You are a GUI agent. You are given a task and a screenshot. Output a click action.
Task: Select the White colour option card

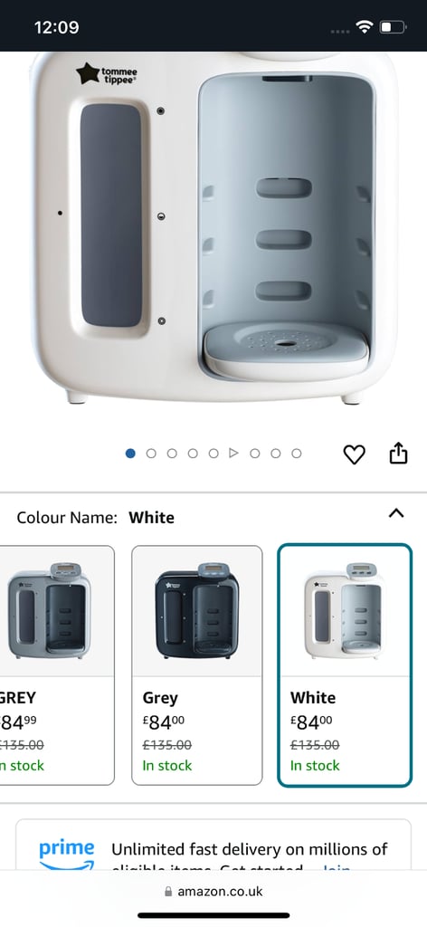coord(345,665)
